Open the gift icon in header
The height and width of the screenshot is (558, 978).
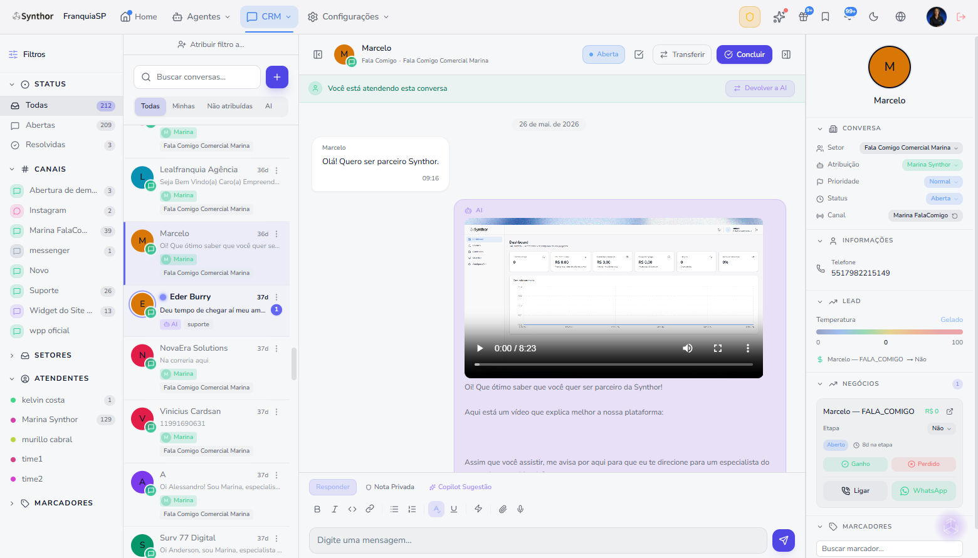point(803,17)
